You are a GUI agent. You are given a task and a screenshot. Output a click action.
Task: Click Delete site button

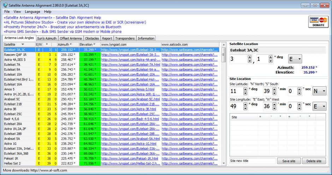click(x=314, y=161)
